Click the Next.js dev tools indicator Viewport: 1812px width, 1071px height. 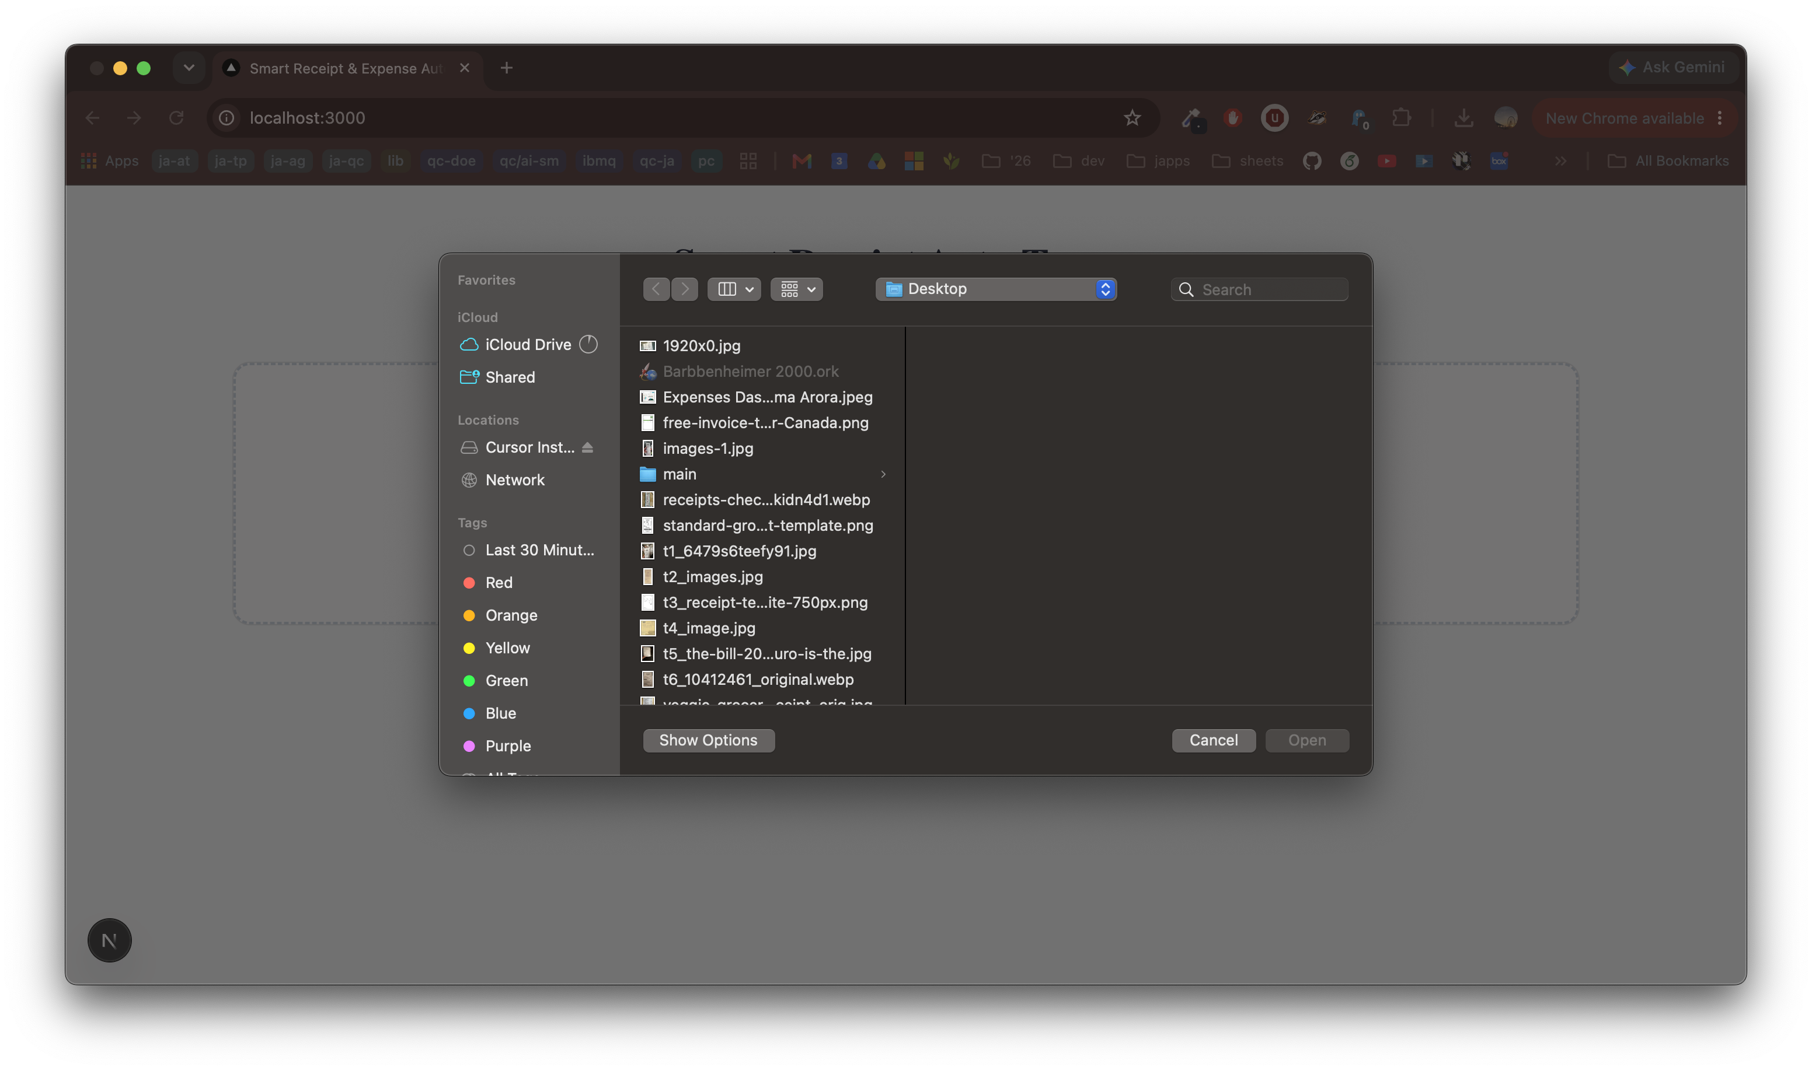109,940
